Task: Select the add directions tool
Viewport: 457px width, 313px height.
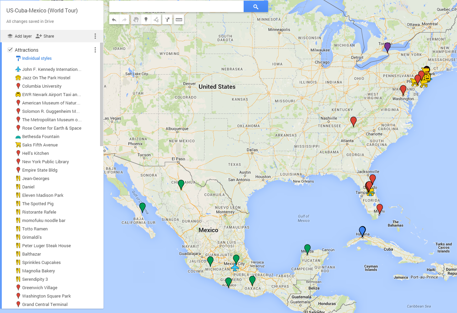Action: [167, 20]
